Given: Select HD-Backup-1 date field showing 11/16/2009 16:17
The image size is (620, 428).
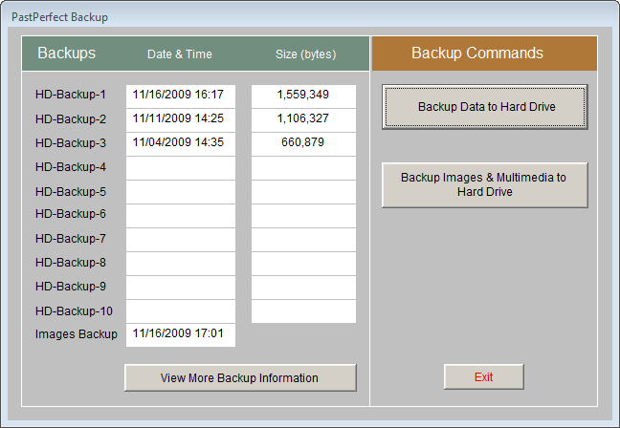Looking at the screenshot, I should click(180, 96).
